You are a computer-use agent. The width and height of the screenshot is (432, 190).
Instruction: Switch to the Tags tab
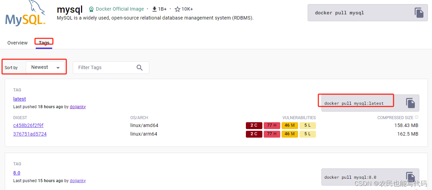pyautogui.click(x=44, y=43)
